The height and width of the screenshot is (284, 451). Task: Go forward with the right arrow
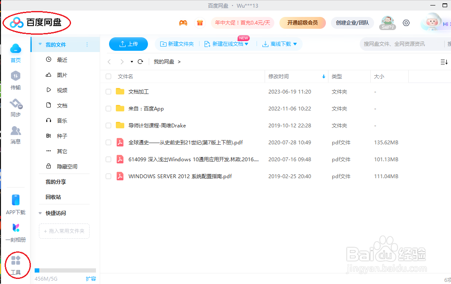pyautogui.click(x=122, y=62)
